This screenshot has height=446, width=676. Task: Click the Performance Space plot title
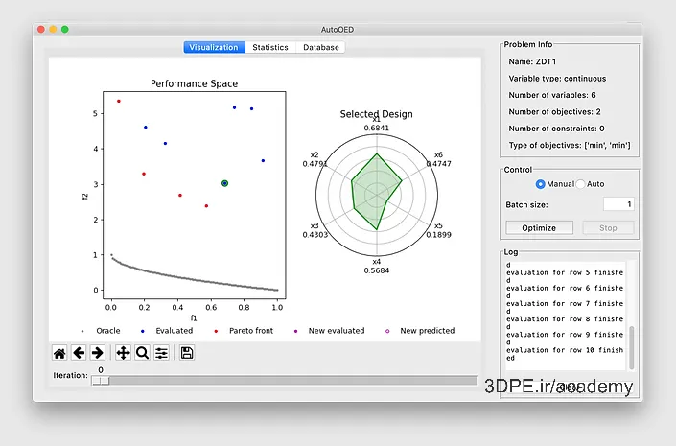194,83
